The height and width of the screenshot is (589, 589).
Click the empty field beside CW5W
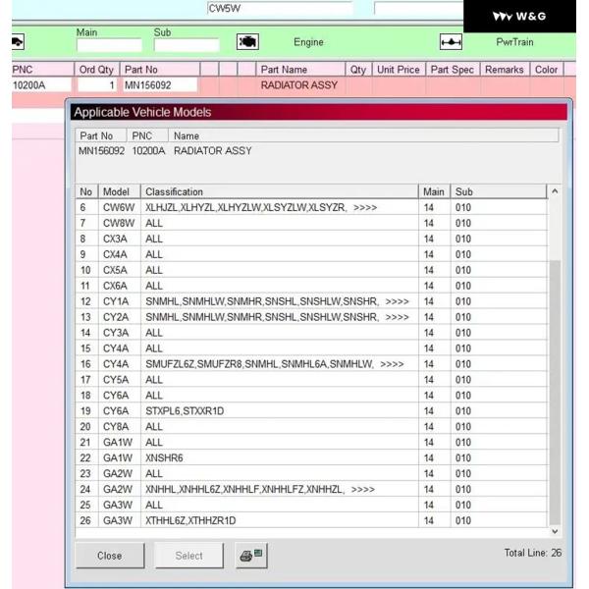point(418,8)
